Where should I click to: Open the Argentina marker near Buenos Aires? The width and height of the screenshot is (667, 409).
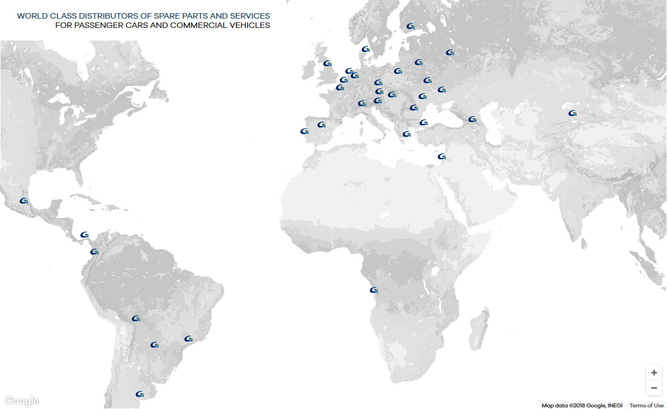(140, 394)
